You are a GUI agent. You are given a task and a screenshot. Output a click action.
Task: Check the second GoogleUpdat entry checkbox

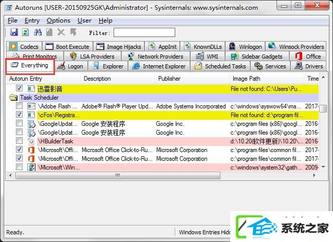click(19, 132)
